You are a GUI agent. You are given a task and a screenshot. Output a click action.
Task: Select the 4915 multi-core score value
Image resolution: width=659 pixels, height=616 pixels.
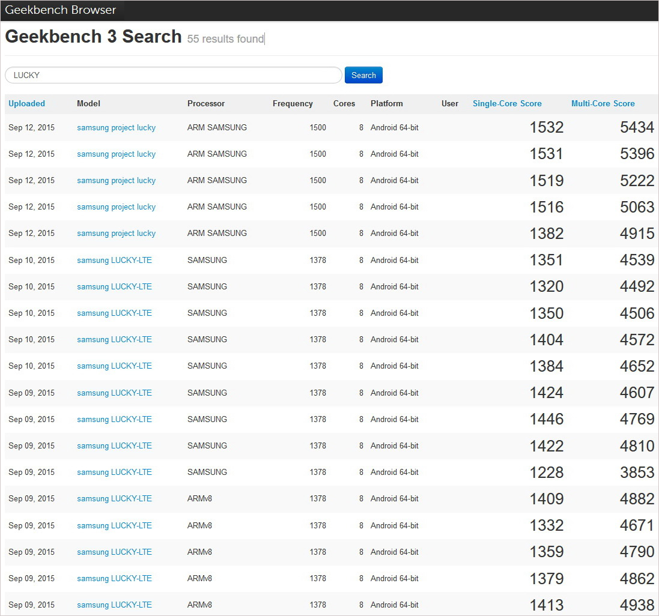637,234
